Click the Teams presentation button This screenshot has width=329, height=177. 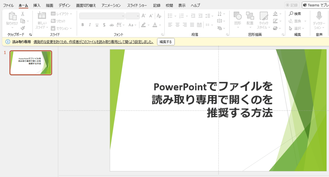316,5
